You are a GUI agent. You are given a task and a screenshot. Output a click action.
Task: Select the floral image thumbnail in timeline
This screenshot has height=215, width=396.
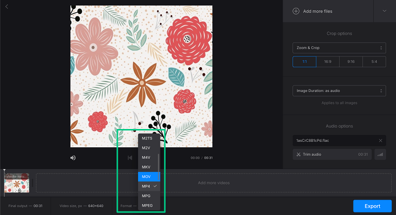pyautogui.click(x=17, y=183)
